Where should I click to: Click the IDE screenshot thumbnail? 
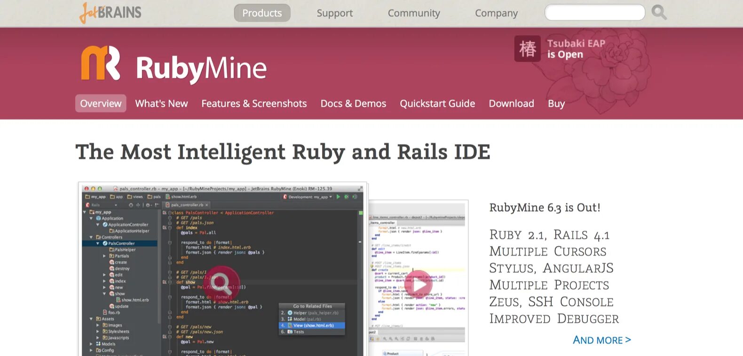tap(222, 269)
